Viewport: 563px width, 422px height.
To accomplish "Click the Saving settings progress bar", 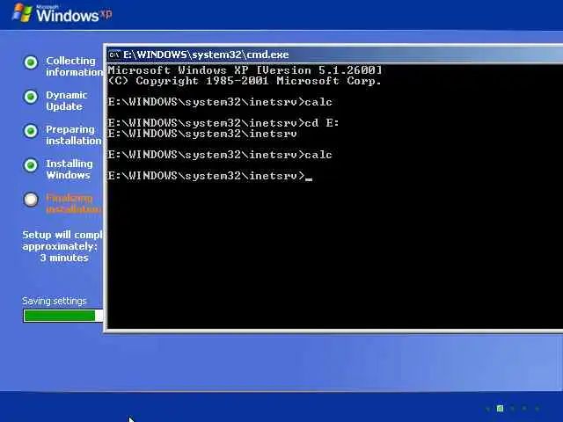I will pos(62,316).
